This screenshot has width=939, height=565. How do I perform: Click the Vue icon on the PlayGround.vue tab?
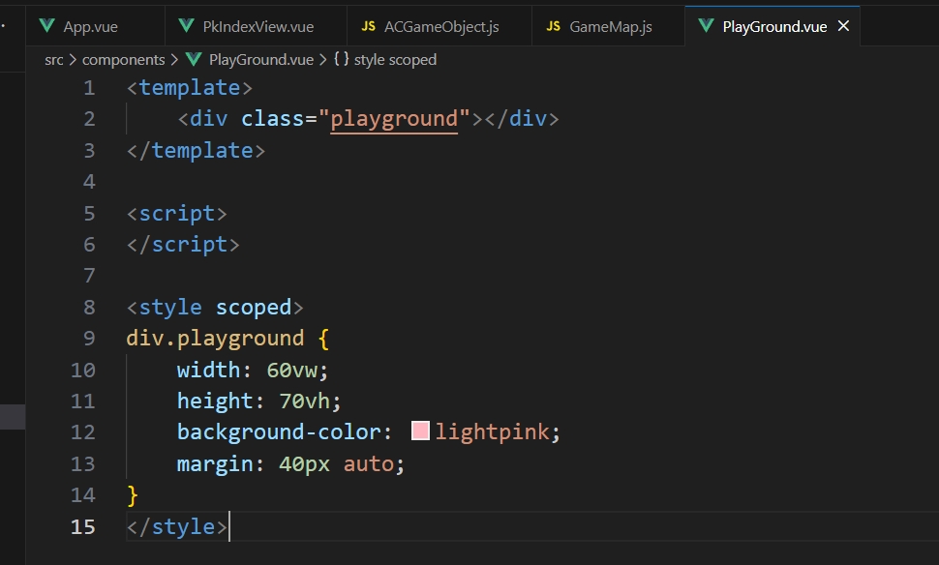706,26
